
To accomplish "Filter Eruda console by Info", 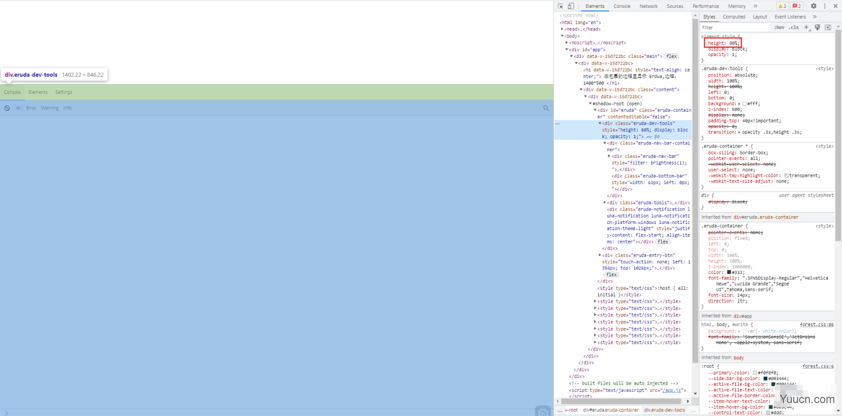I will [67, 108].
